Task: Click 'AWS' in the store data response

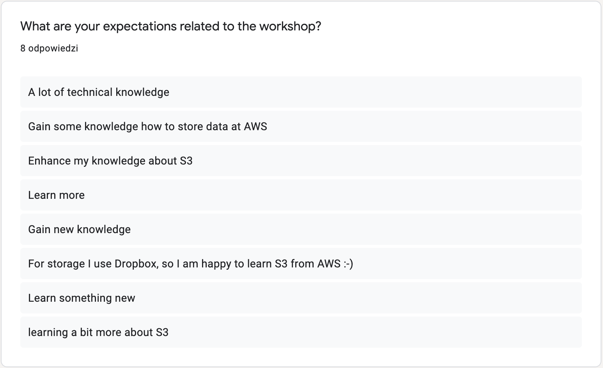Action: 255,127
